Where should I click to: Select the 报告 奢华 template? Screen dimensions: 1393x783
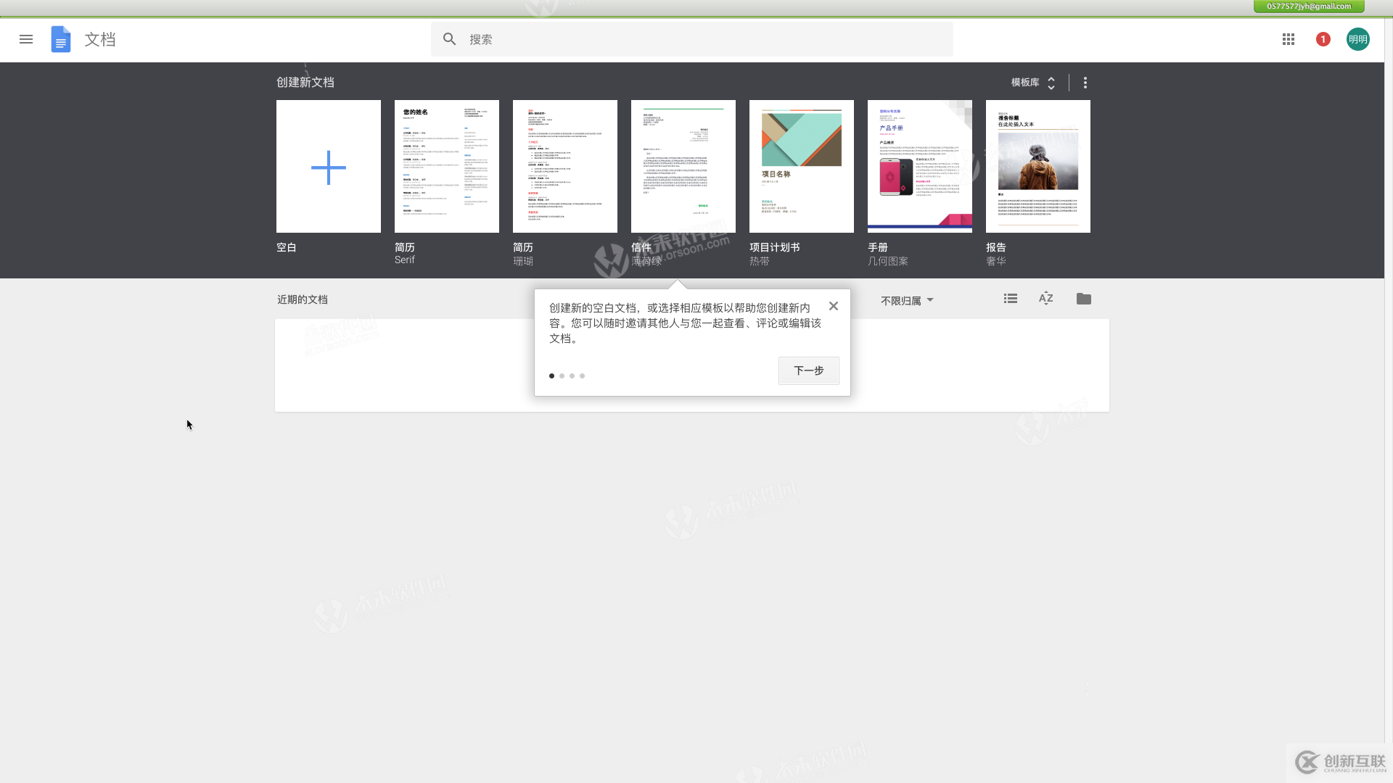tap(1038, 166)
